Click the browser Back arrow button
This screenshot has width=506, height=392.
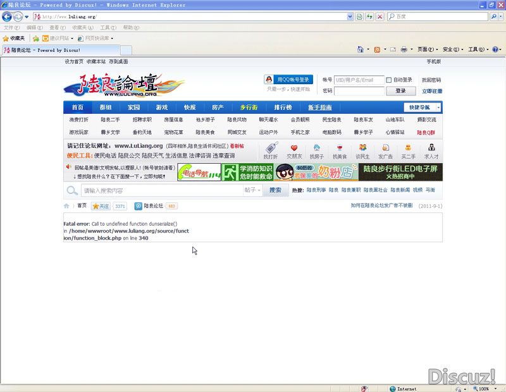(x=8, y=16)
